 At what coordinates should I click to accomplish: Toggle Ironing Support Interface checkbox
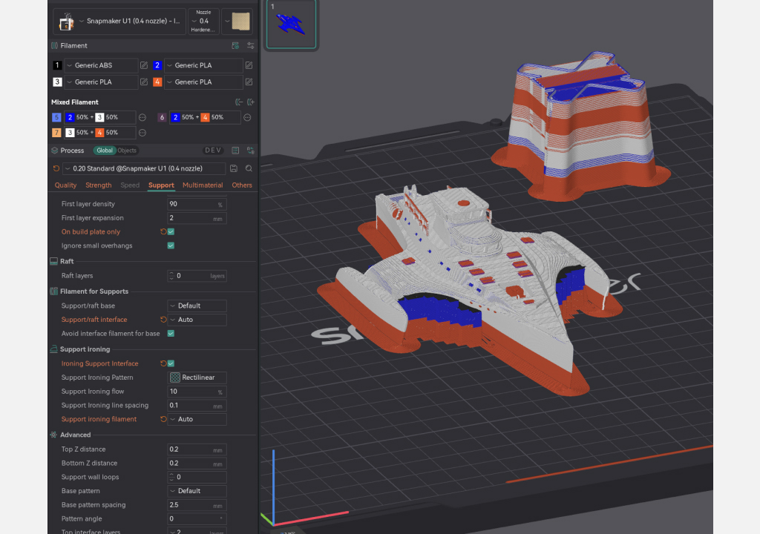[x=171, y=363]
